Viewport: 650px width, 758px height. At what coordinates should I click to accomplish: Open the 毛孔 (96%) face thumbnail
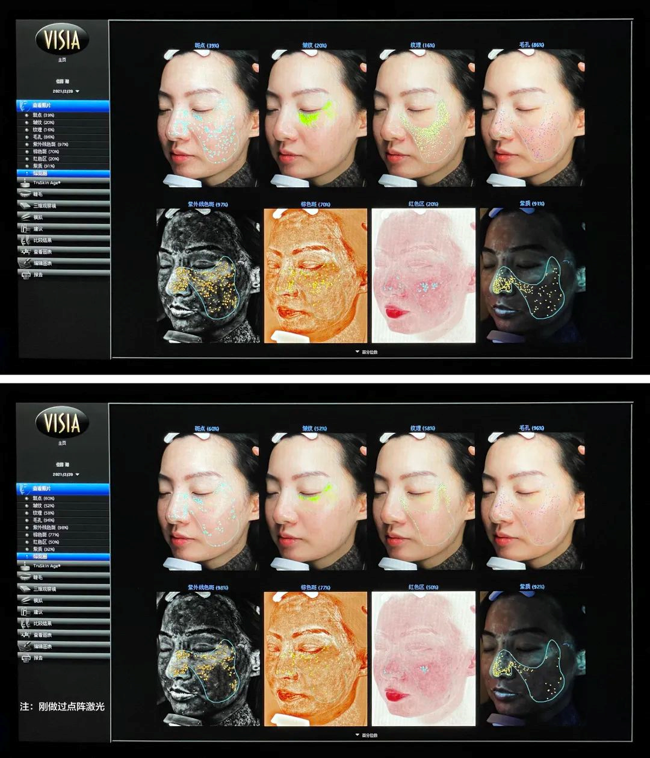[x=532, y=502]
